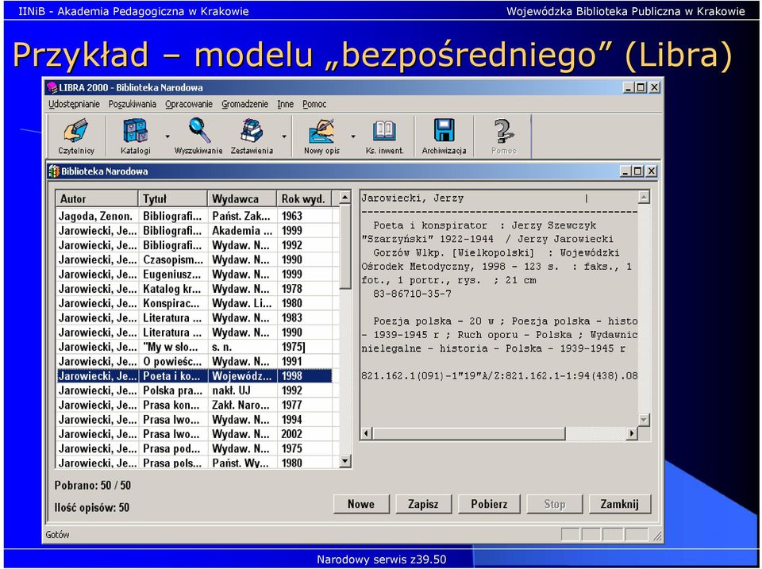Screen dimensions: 762x569
Task: Click the description pane horizontal scrollbar thumb
Action: (469, 433)
